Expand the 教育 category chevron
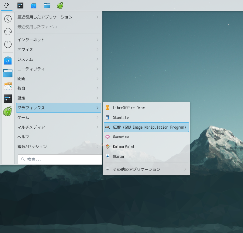Viewport: 243px width, 233px height. (98, 88)
